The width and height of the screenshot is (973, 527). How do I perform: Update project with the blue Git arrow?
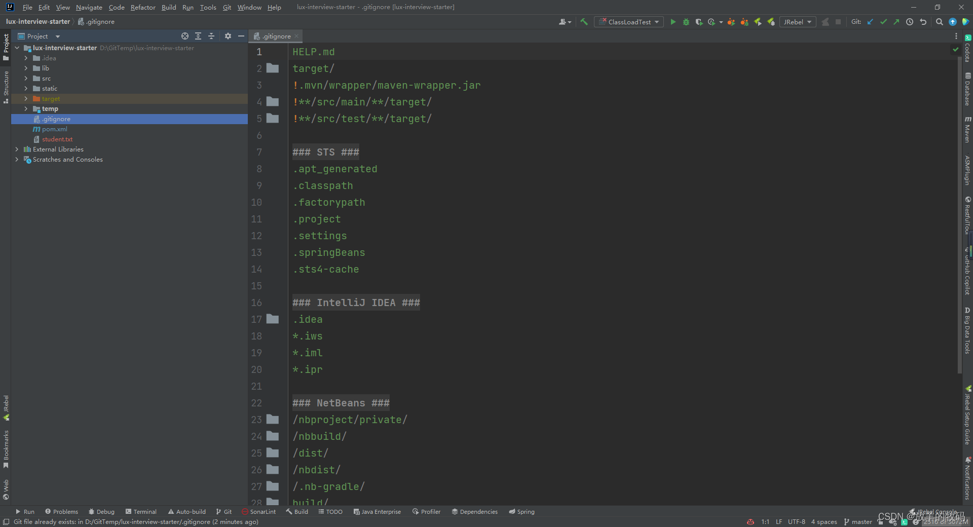[870, 22]
